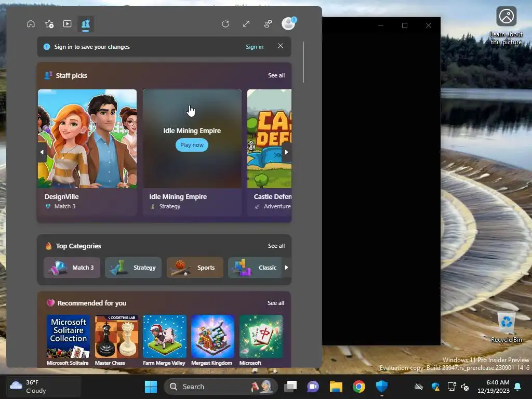532x399 pixels.
Task: See all Recommended for you
Action: point(276,303)
